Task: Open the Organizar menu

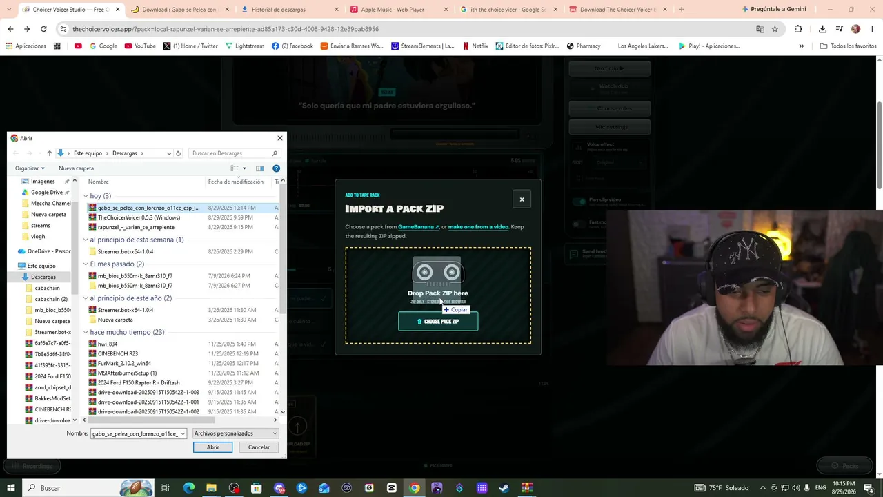Action: pyautogui.click(x=30, y=168)
